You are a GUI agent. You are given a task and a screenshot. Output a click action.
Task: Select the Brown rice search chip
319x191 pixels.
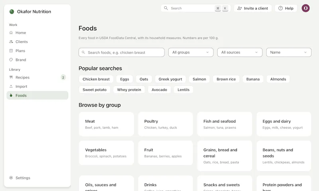click(x=226, y=79)
